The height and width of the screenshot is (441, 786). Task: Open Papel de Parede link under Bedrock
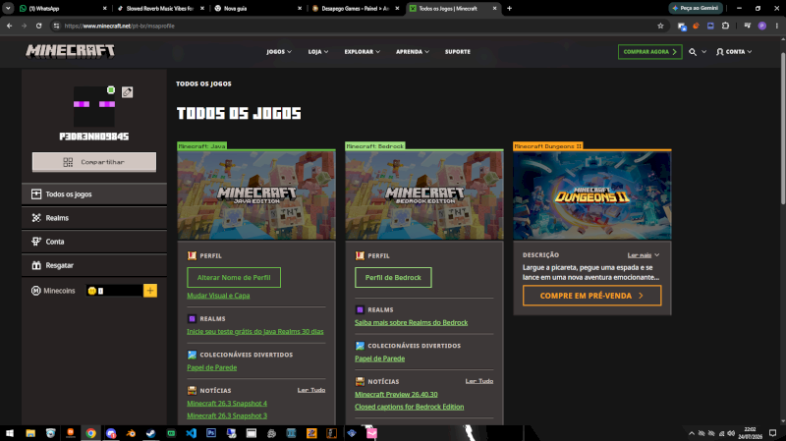[x=379, y=358]
